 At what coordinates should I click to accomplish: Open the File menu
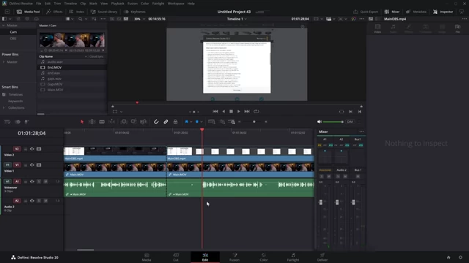39,4
